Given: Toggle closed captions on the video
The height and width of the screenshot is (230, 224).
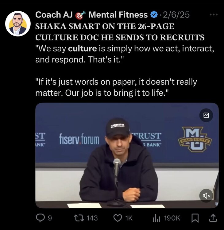Looking at the screenshot, I should pyautogui.click(x=206, y=115).
